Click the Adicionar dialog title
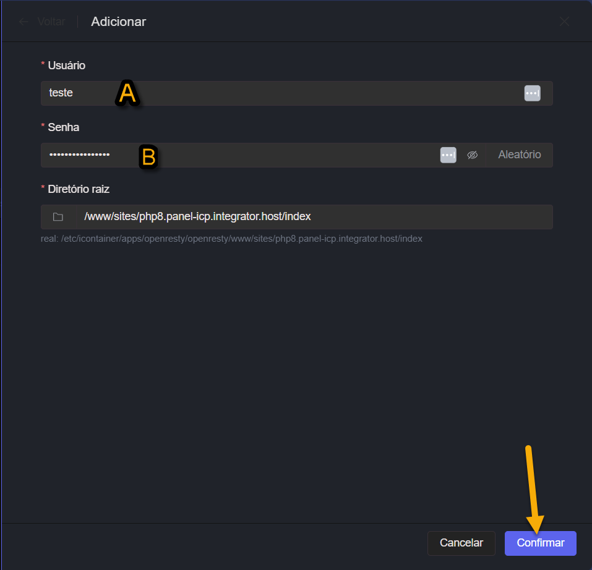The width and height of the screenshot is (592, 570). pos(118,22)
